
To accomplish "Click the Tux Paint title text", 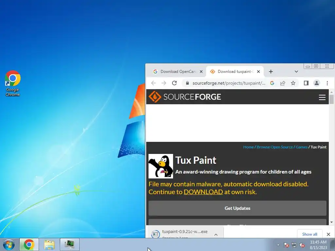I will point(196,160).
